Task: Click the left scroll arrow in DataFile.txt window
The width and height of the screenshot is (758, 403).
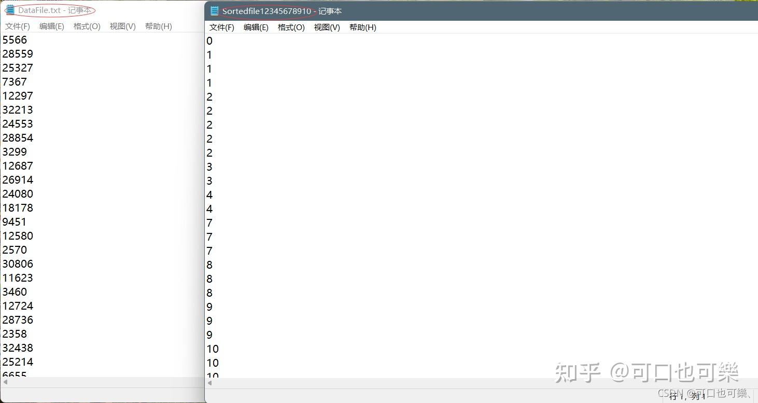Action: pyautogui.click(x=5, y=382)
